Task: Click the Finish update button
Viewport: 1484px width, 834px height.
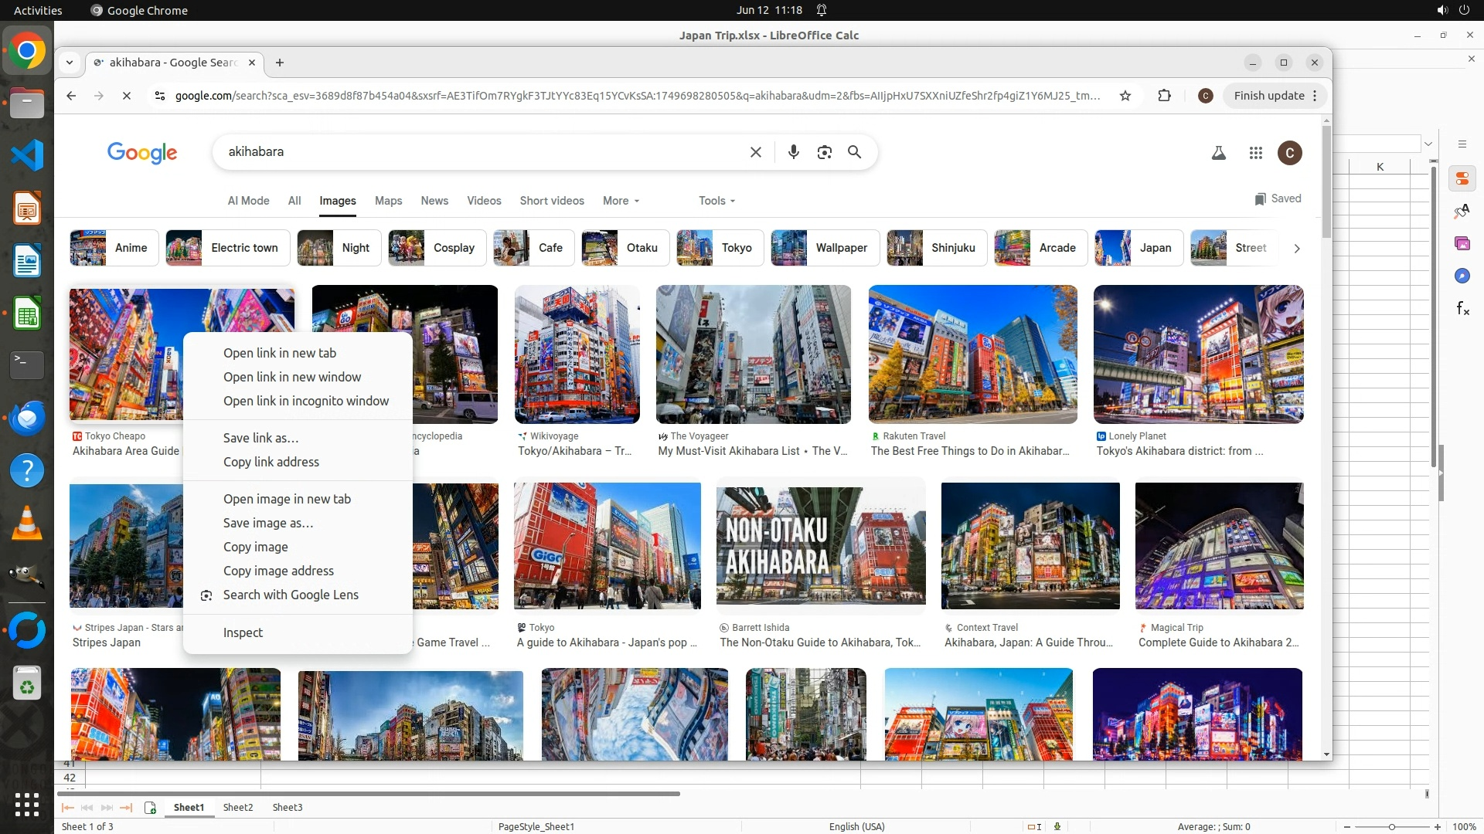Action: point(1268,96)
